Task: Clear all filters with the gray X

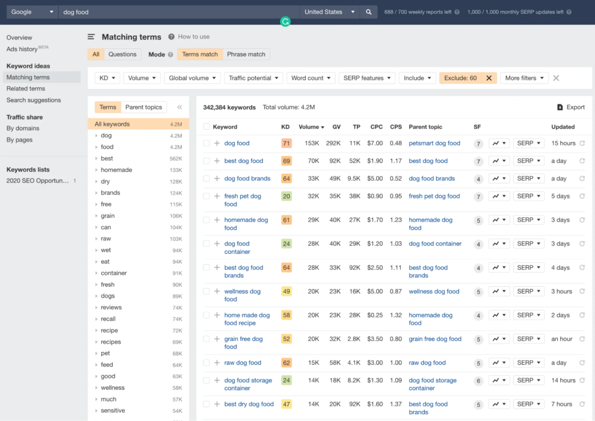Action: (556, 78)
